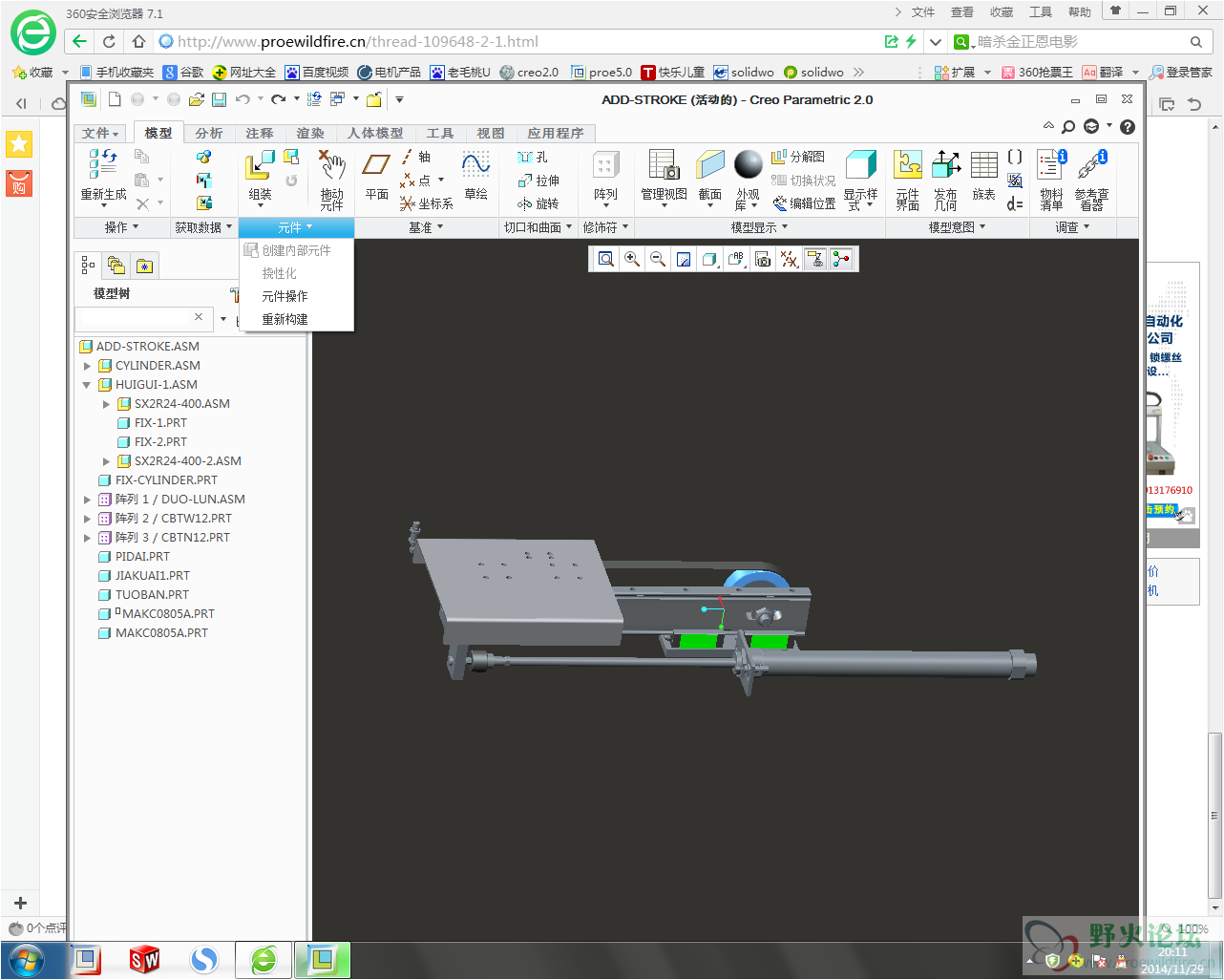Open the 获取数据 group dropdown

pyautogui.click(x=202, y=227)
